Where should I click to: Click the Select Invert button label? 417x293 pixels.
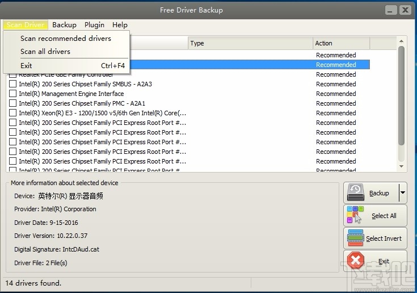coord(384,238)
